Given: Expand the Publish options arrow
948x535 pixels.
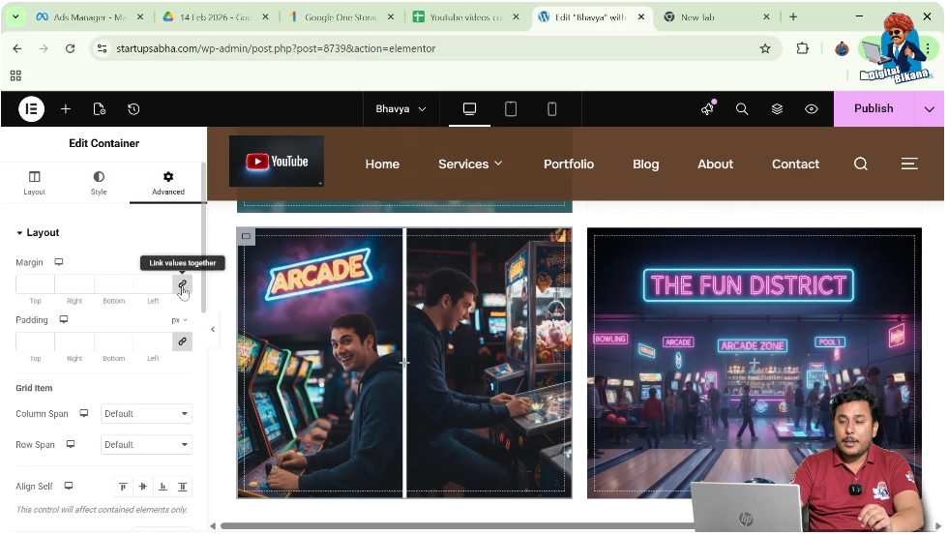Looking at the screenshot, I should tap(930, 109).
